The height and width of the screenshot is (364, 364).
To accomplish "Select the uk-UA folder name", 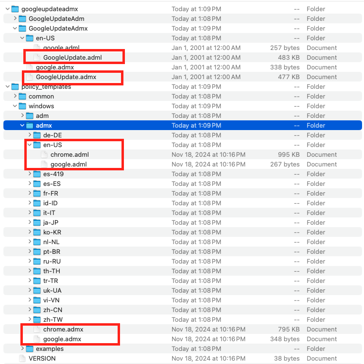I will [52, 291].
